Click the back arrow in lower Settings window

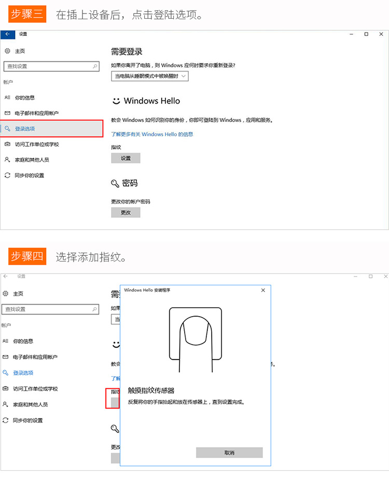pyautogui.click(x=6, y=277)
